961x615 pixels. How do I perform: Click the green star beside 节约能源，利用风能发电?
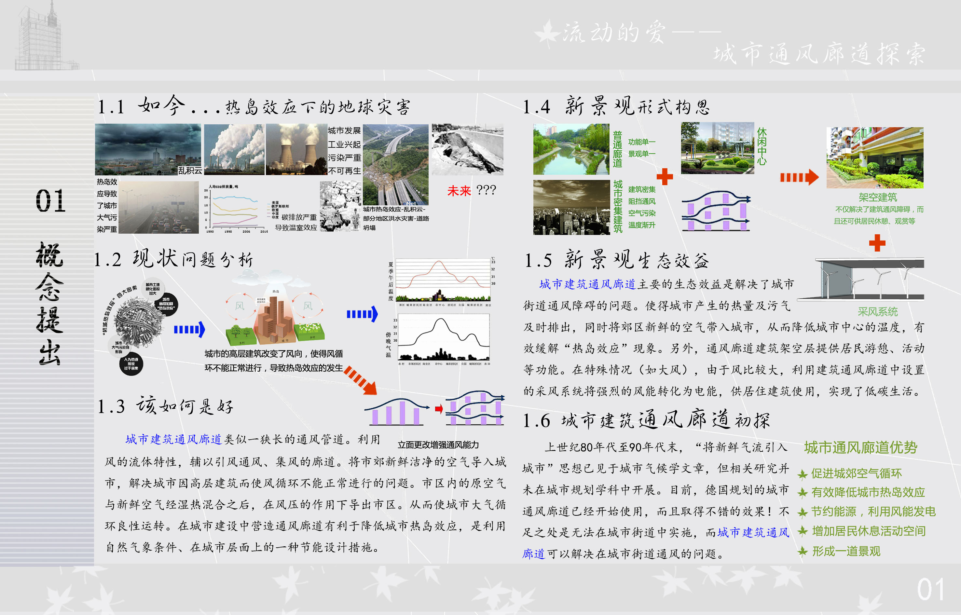coord(803,512)
